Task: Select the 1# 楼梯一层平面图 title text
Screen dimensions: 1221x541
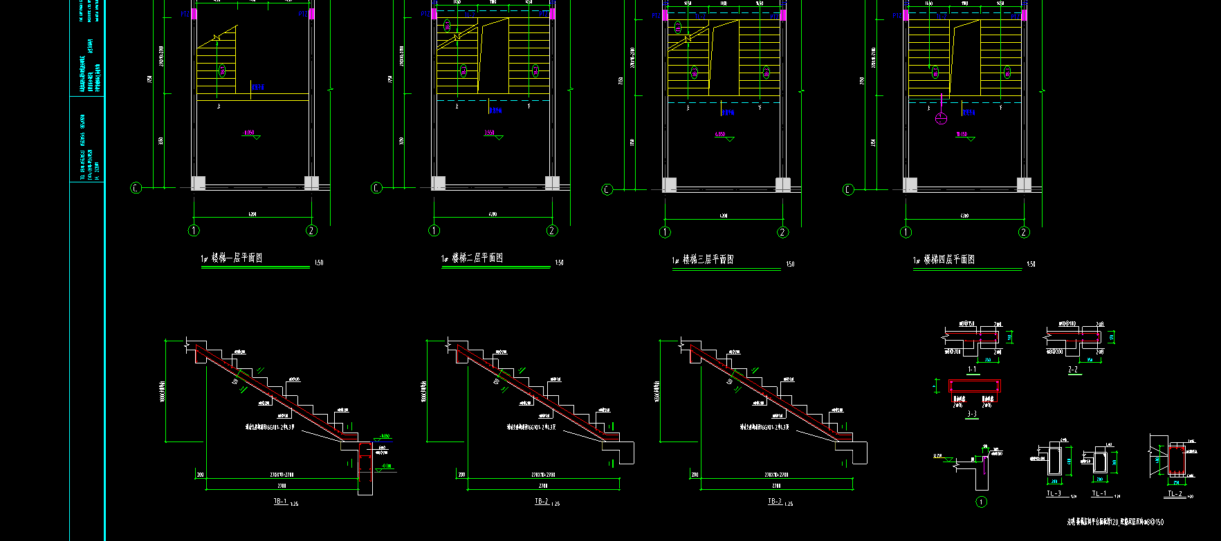Action: pyautogui.click(x=232, y=258)
